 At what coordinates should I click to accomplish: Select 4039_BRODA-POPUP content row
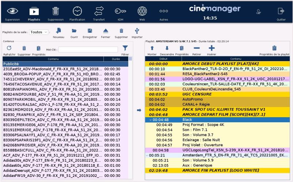[65, 74]
